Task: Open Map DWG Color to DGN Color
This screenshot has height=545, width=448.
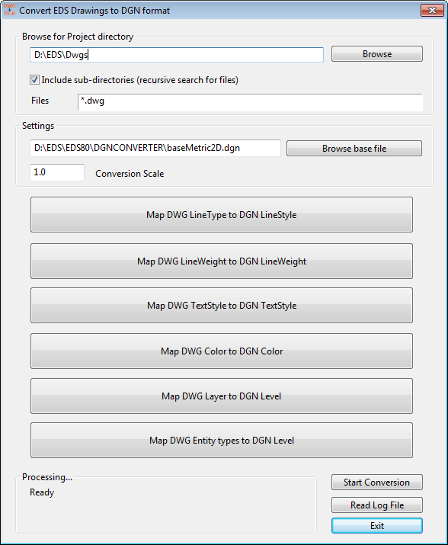Action: point(222,351)
